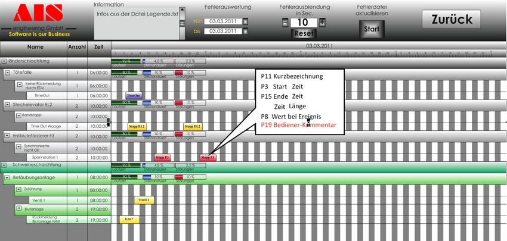Click the Information box scroll up arrow
Screen dimensions: 507x241
[x=182, y=10]
